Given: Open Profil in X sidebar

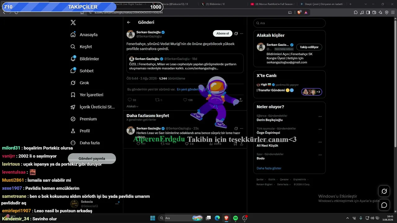Looking at the screenshot, I should coord(80,131).
